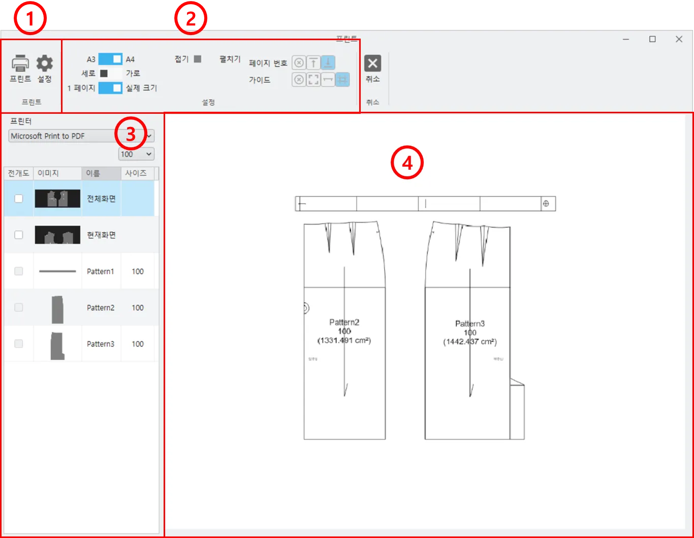Click the A3 label
The width and height of the screenshot is (694, 538).
tap(91, 59)
